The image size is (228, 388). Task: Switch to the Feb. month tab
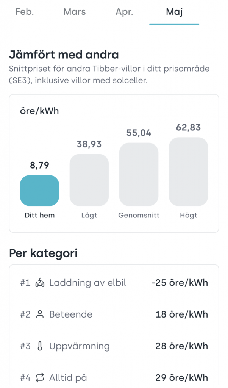click(x=25, y=12)
